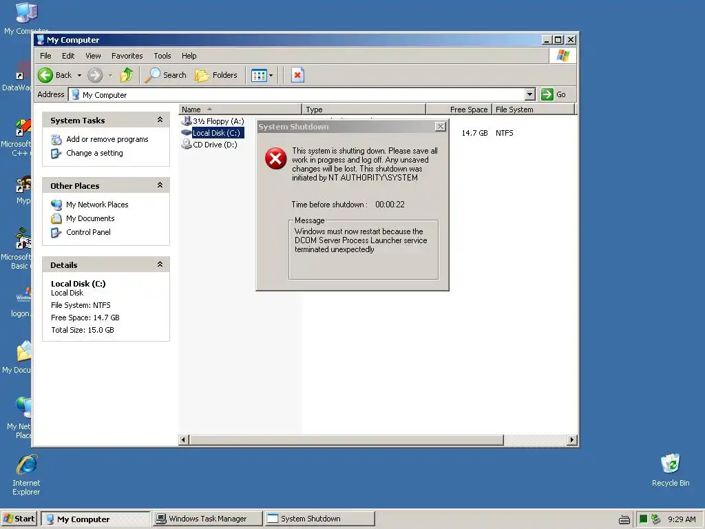Open the Search pane
705x529 pixels.
(165, 75)
